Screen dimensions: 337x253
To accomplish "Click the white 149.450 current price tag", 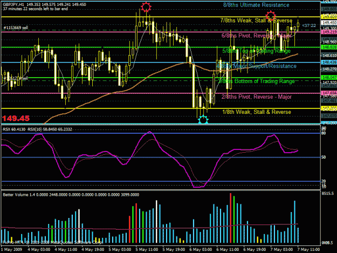I will (x=329, y=23).
